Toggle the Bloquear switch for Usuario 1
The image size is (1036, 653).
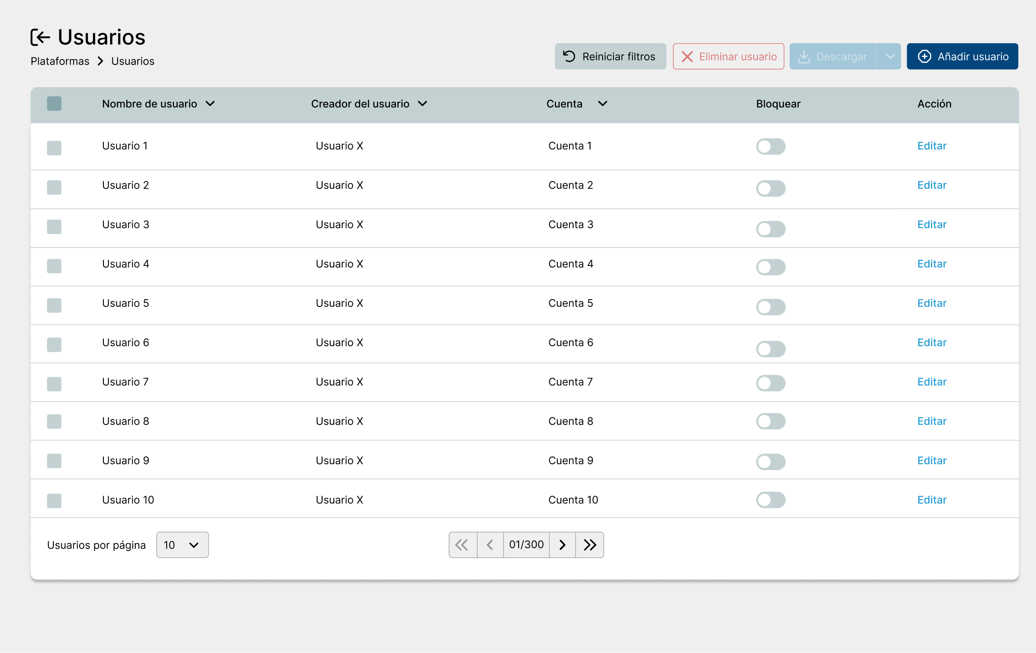(x=770, y=147)
